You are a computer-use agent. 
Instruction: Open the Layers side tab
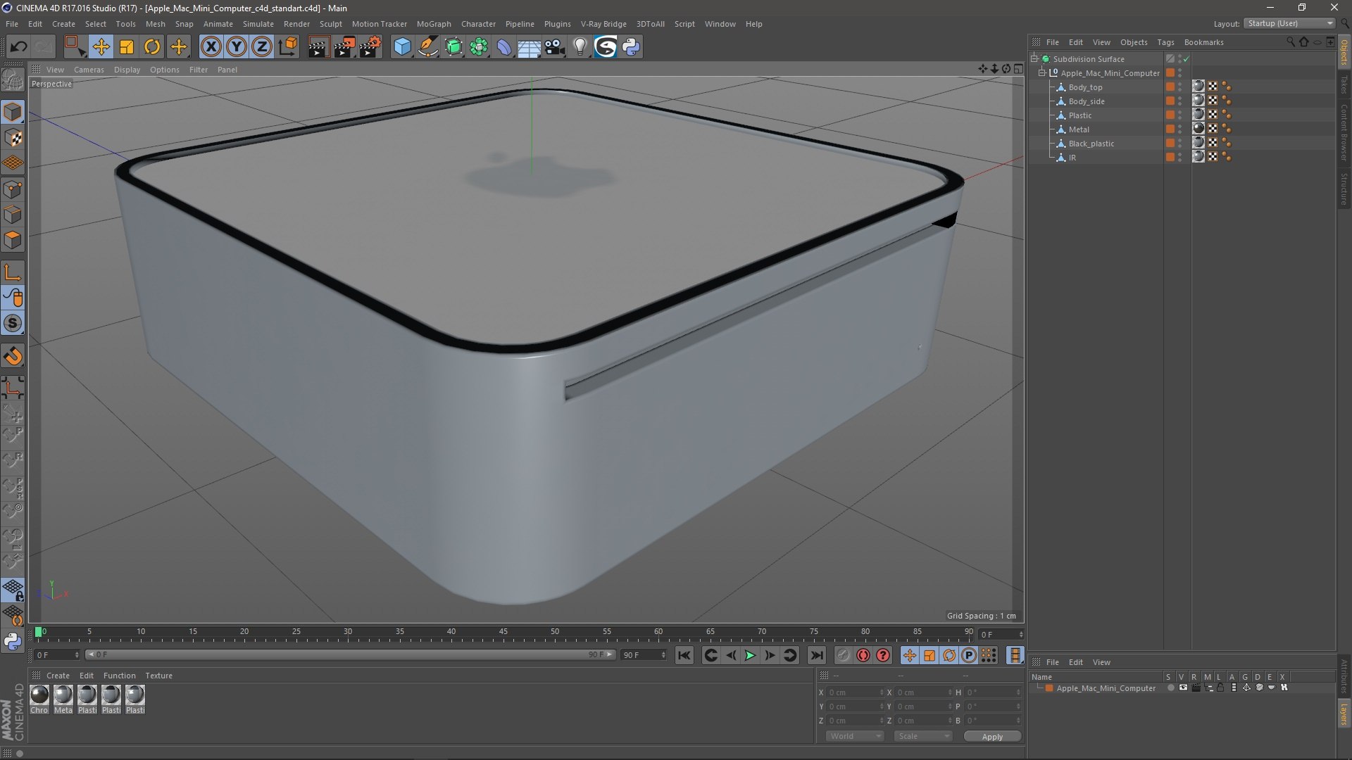coord(1344,714)
